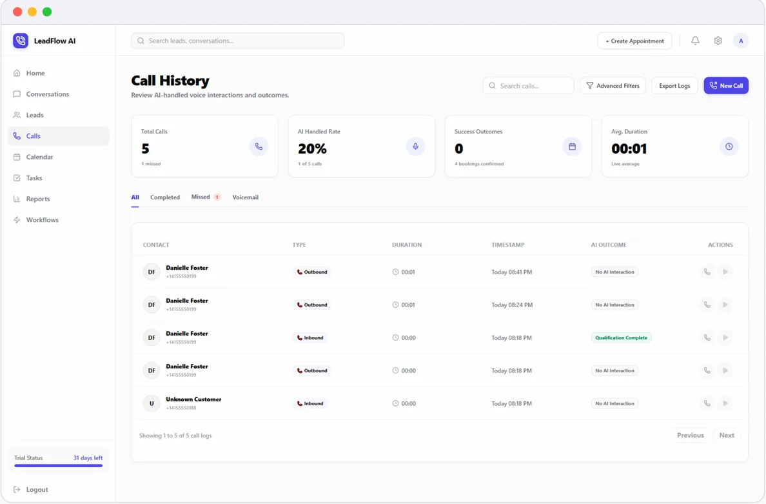Click the U avatar for Unknown Customer
Viewport: 766px width, 504px height.
point(152,403)
